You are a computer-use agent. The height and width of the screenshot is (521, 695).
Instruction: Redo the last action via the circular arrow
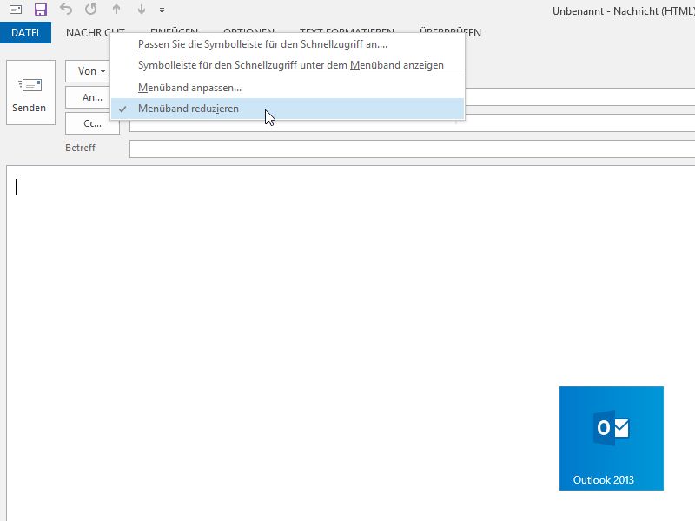[91, 9]
